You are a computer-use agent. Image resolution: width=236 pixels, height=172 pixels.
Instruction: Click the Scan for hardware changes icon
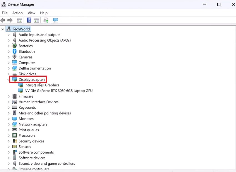point(56,20)
